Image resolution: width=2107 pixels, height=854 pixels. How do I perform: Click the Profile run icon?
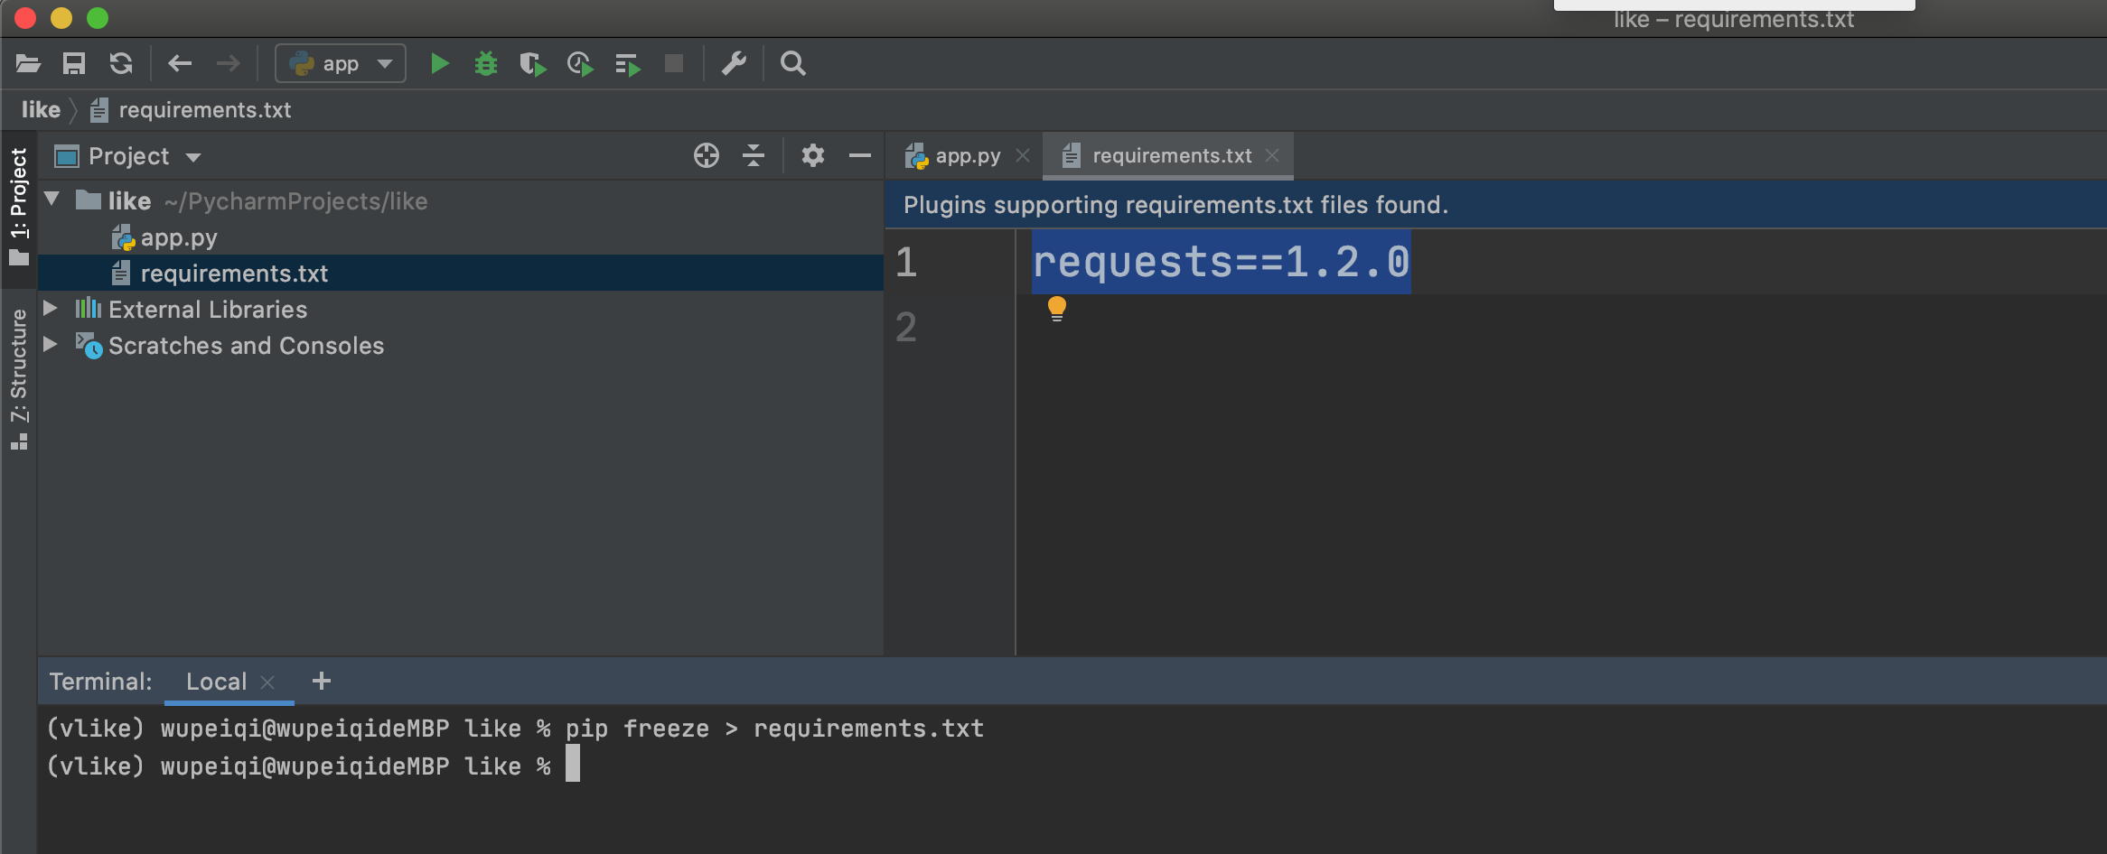point(579,64)
